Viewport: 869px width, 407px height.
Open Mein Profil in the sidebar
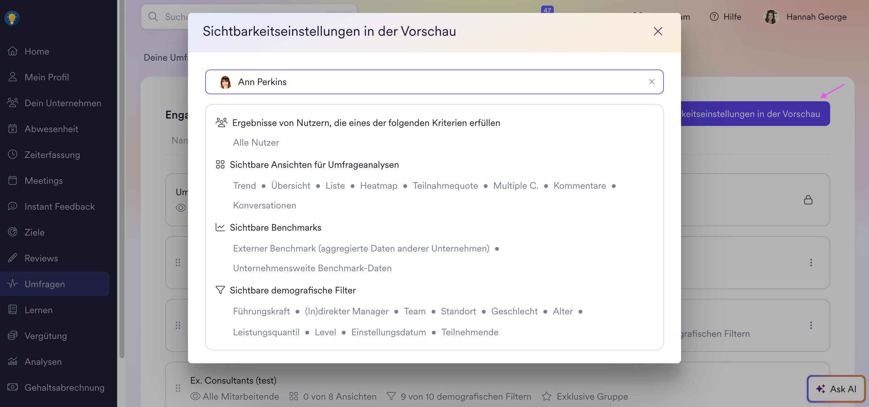pos(47,77)
